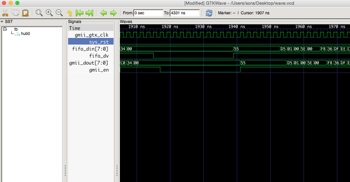Jump to end of trace
This screenshot has width=350, height=182.
pos(89,13)
